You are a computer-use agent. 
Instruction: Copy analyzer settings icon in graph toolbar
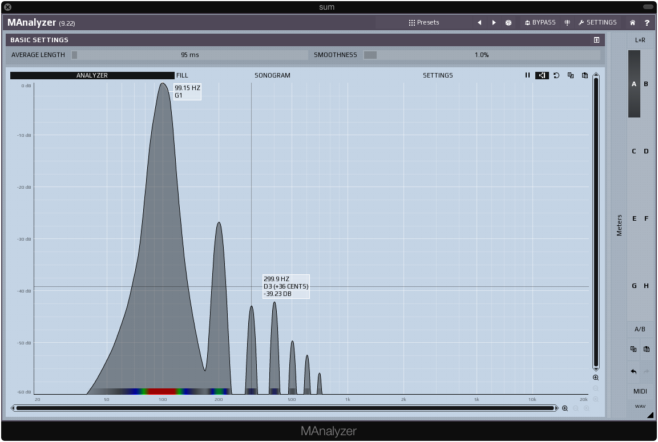pos(571,75)
